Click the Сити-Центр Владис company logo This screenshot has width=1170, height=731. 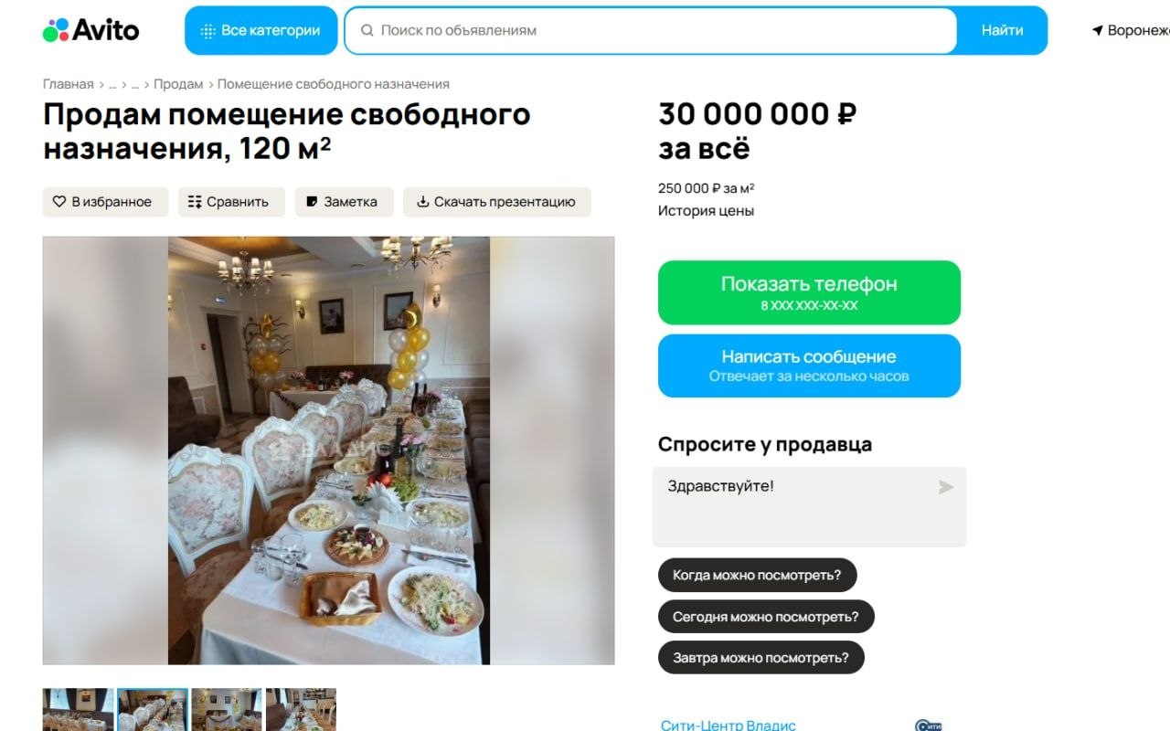coord(928,726)
